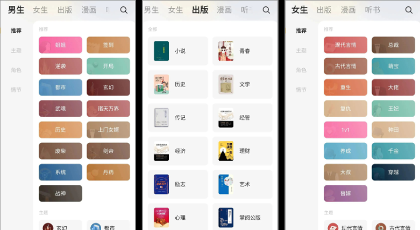420x230 pixels.
Task: Tap the search icon on the left 男生 screen
Action: pyautogui.click(x=124, y=10)
